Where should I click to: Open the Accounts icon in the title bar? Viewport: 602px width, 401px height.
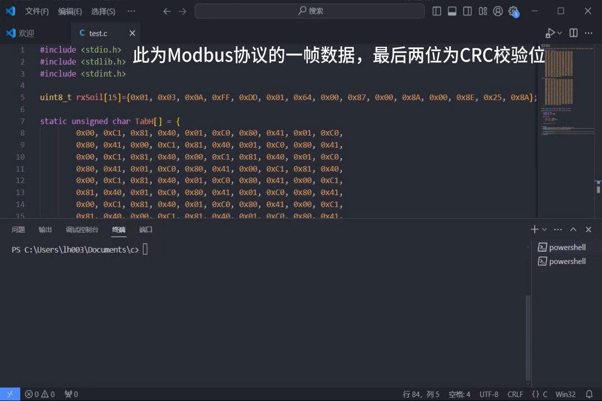(498, 11)
